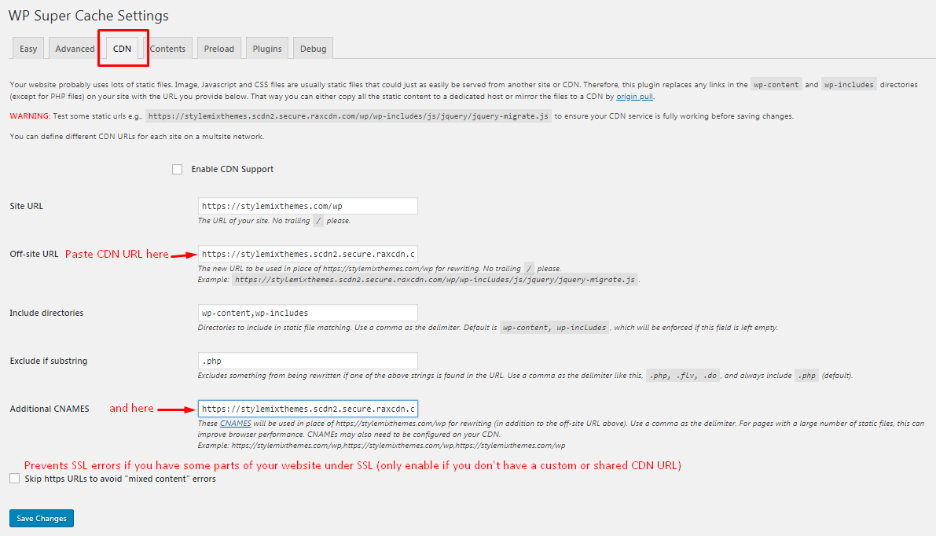Open the Contents tab
Screen dimensions: 936x536
(x=168, y=48)
